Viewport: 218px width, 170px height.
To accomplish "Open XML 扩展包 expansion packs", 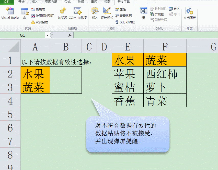I will click(x=157, y=14).
